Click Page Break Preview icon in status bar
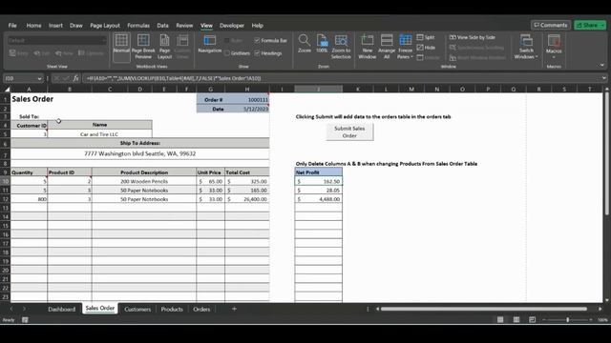Image resolution: width=611 pixels, height=343 pixels. (533, 320)
